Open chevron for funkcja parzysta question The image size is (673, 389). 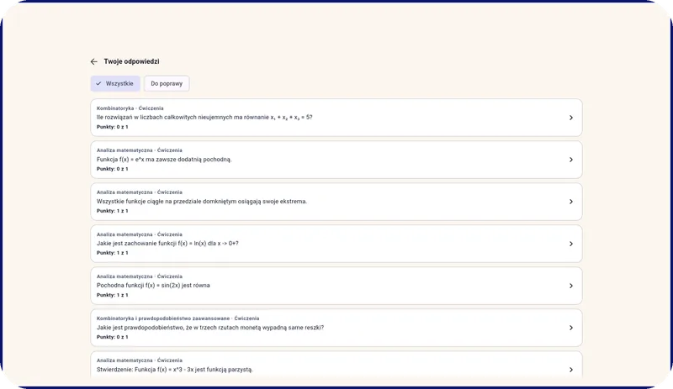(x=571, y=370)
